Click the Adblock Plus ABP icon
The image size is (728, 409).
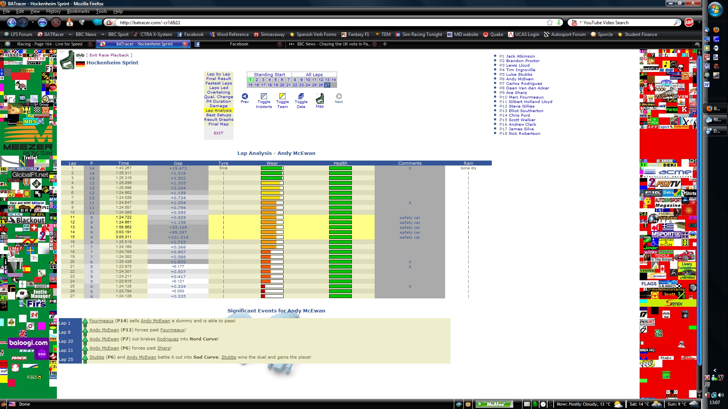pos(689,23)
